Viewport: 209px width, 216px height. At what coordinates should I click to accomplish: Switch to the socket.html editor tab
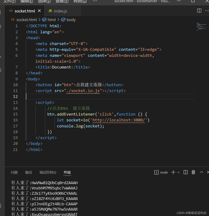(x=25, y=11)
